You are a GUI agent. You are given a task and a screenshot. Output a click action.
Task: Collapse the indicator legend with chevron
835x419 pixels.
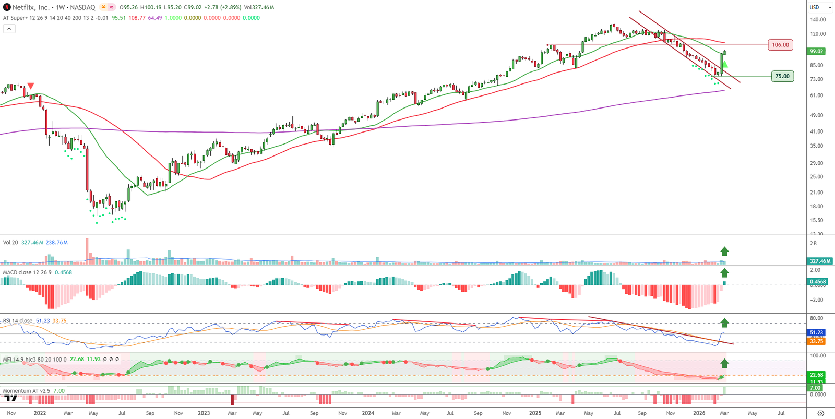9,29
